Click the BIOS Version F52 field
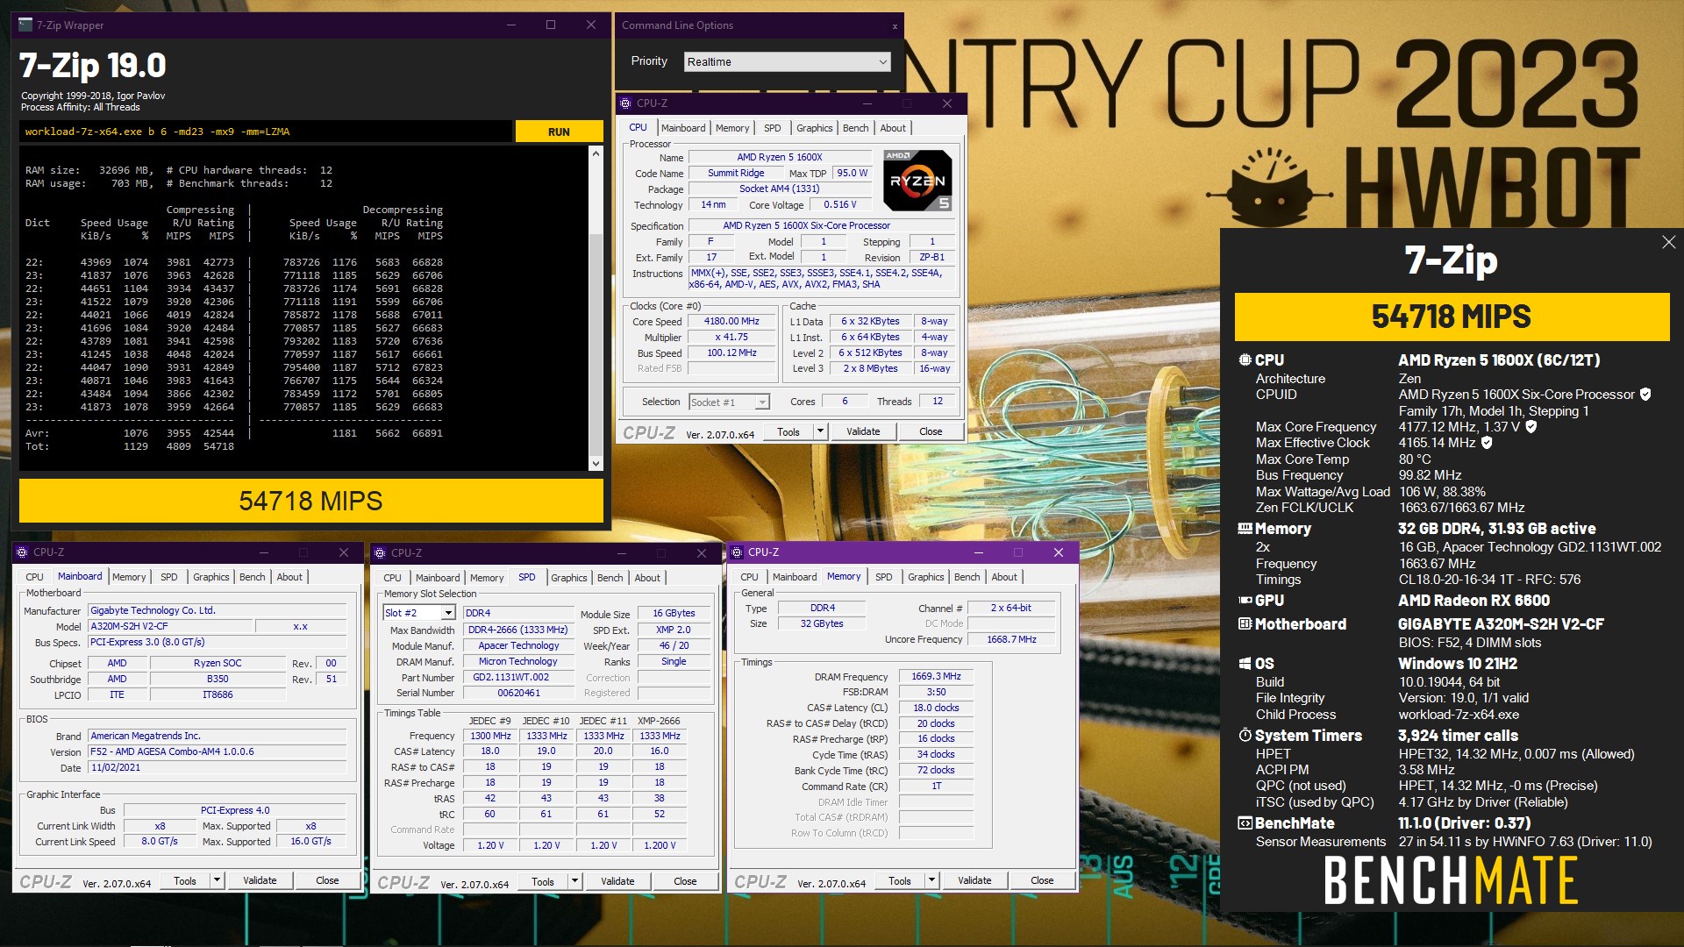Image resolution: width=1684 pixels, height=947 pixels. click(218, 751)
